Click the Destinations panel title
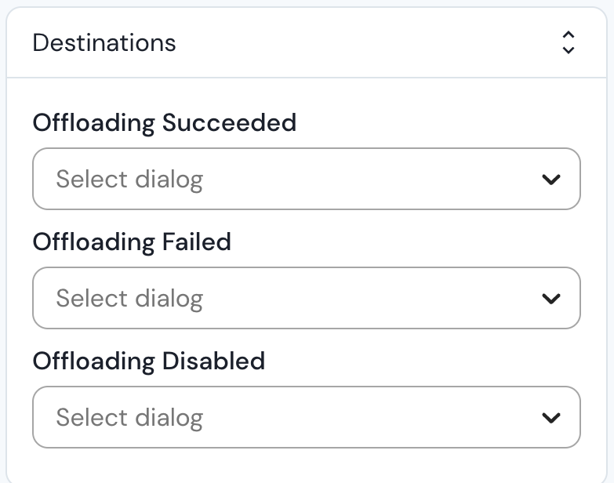Screen dimensions: 614x483 pos(104,42)
